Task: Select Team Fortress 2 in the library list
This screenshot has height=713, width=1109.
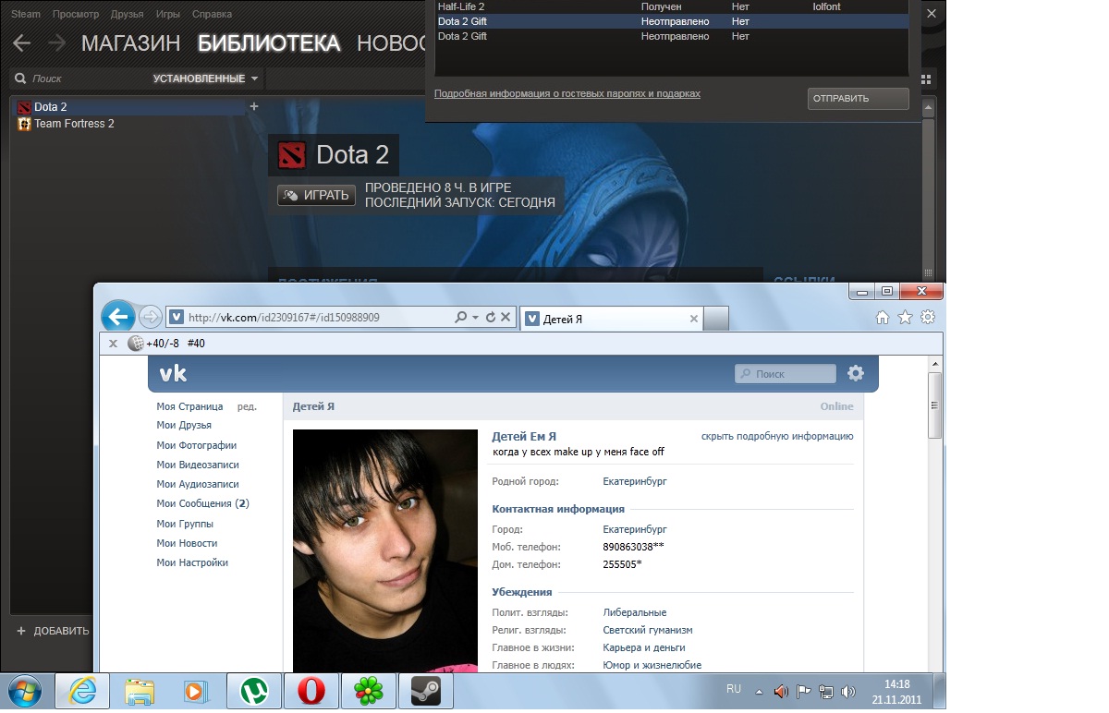Action: coord(74,124)
